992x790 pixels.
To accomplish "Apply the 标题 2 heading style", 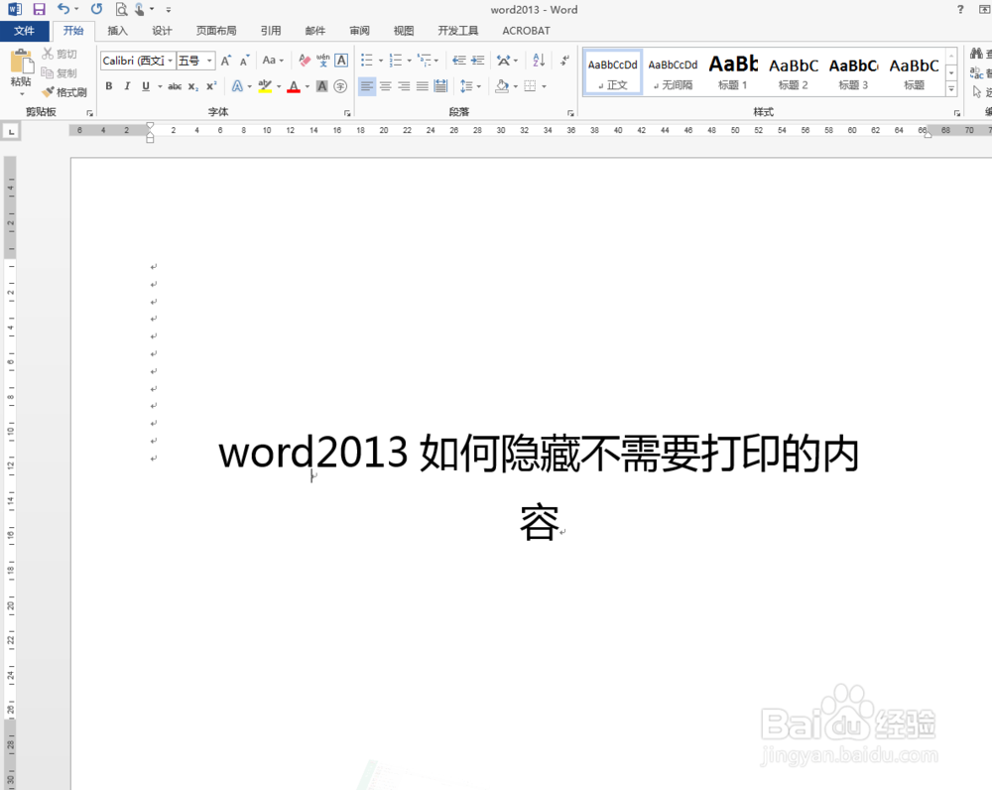I will (x=794, y=72).
